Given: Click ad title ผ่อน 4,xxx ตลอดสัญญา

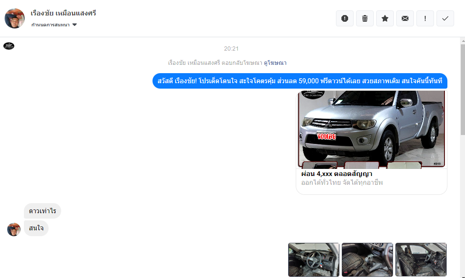Looking at the screenshot, I should click(336, 174).
